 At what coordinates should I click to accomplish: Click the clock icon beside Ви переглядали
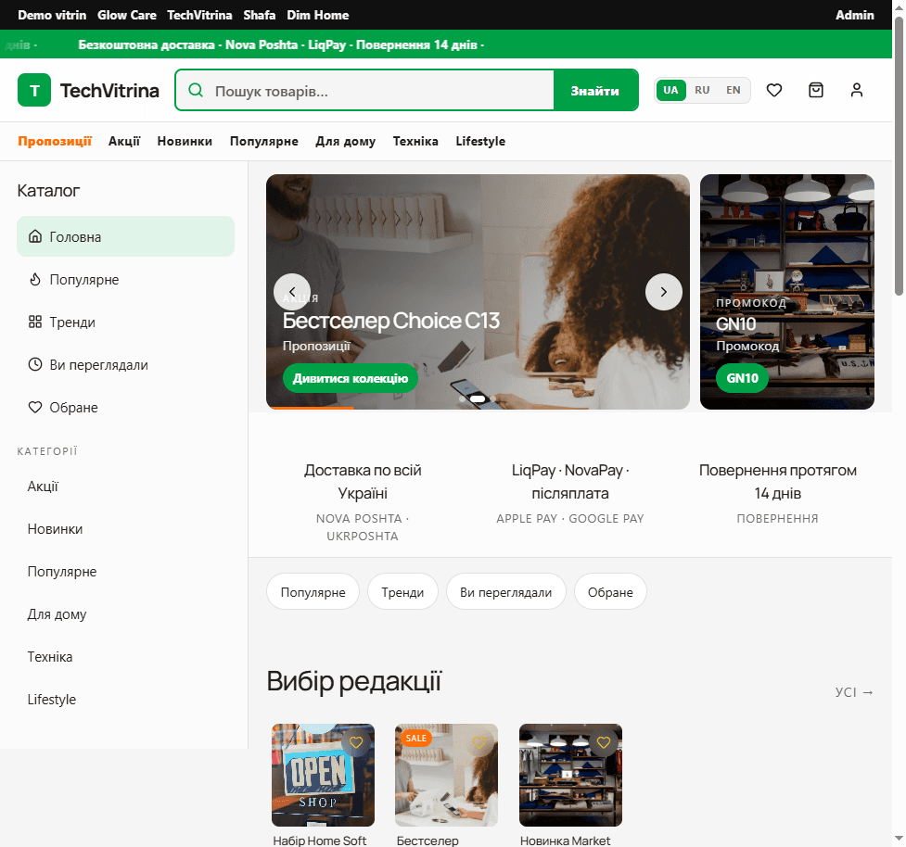pyautogui.click(x=35, y=364)
